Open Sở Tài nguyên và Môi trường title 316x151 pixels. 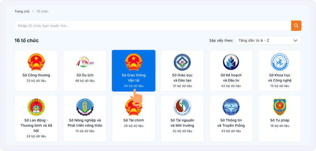[182, 123]
